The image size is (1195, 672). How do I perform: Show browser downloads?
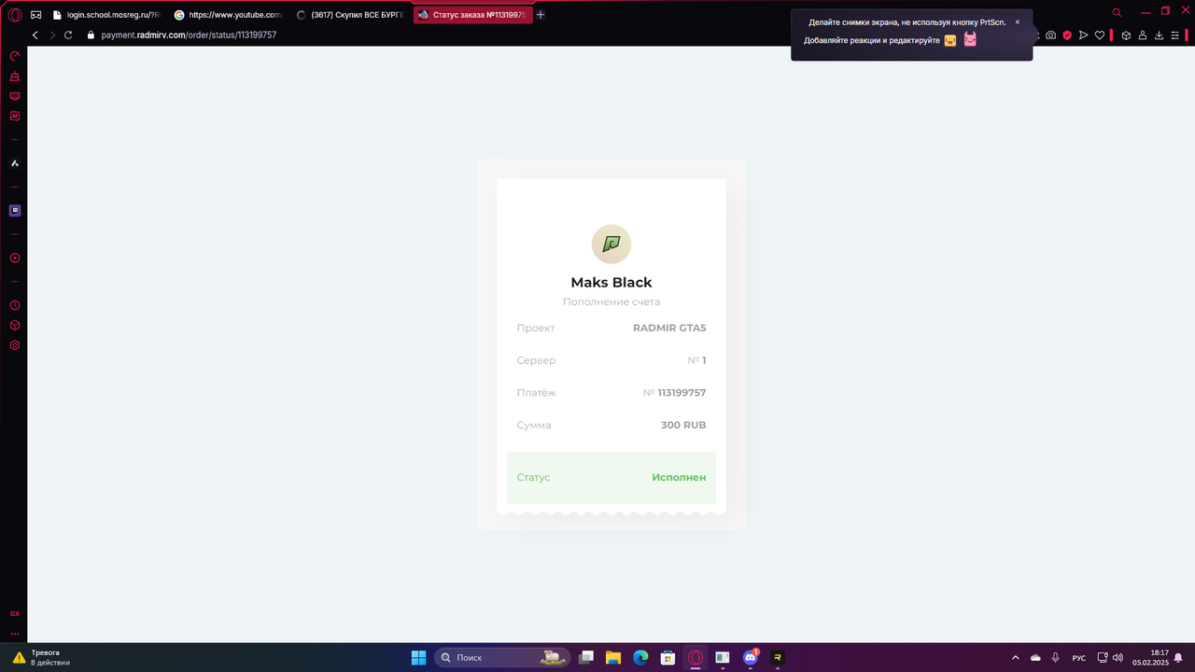tap(1159, 35)
